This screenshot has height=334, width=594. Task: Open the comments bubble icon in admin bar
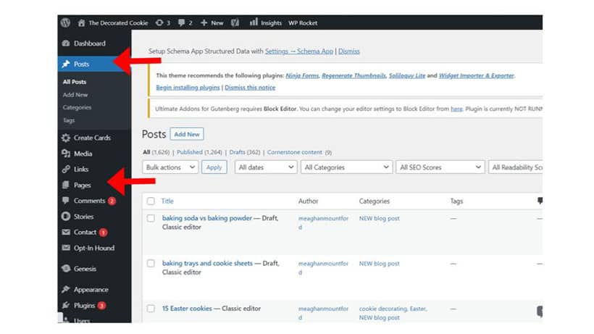click(x=181, y=22)
